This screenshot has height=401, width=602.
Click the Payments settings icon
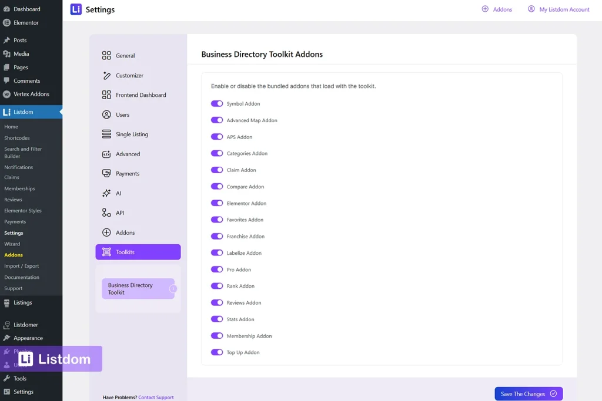107,173
